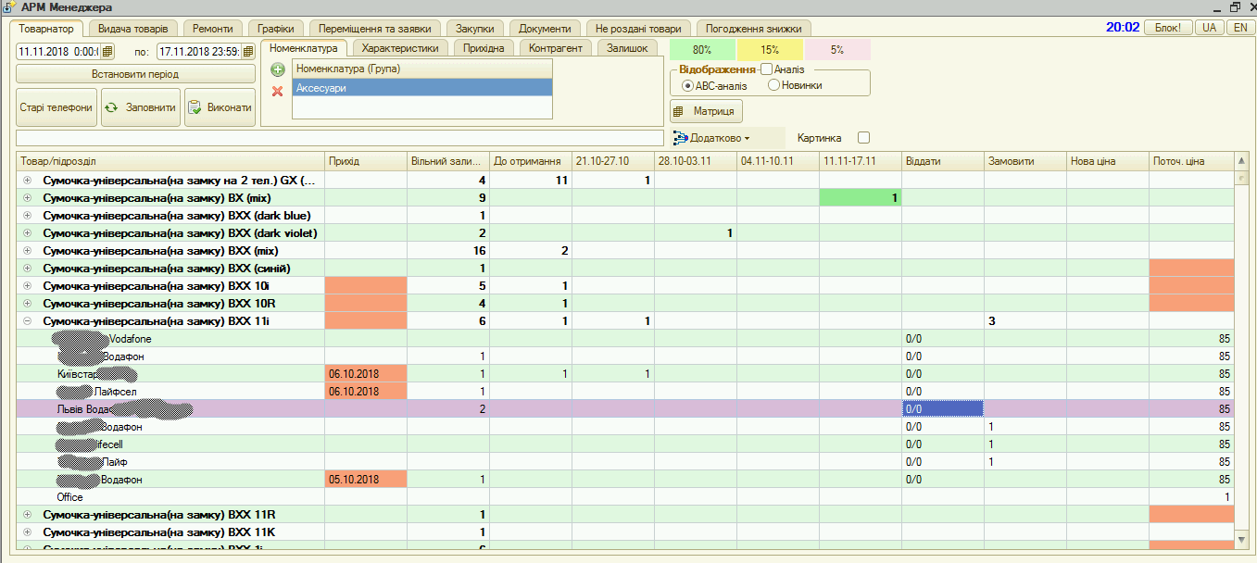Click the Старі телефони button
The image size is (1257, 563).
tap(57, 107)
